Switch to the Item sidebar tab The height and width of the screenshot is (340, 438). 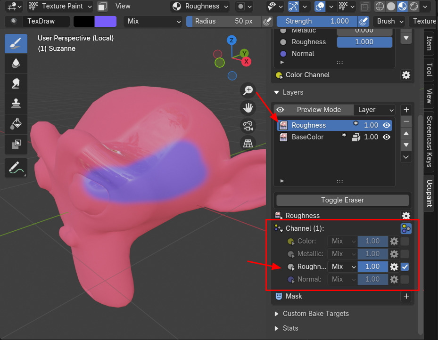click(x=430, y=43)
